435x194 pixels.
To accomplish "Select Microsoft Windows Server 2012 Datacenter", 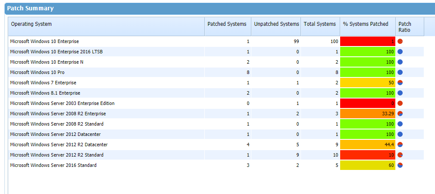I will click(x=55, y=134).
